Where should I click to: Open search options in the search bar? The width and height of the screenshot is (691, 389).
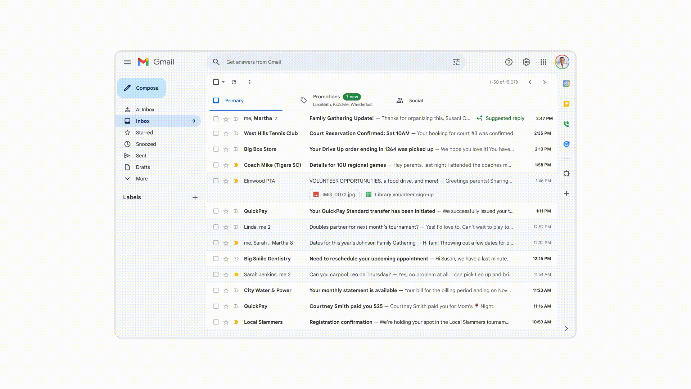pyautogui.click(x=456, y=62)
